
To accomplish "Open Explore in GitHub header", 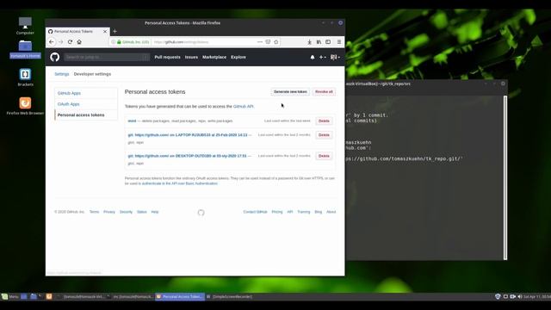I will (x=238, y=57).
